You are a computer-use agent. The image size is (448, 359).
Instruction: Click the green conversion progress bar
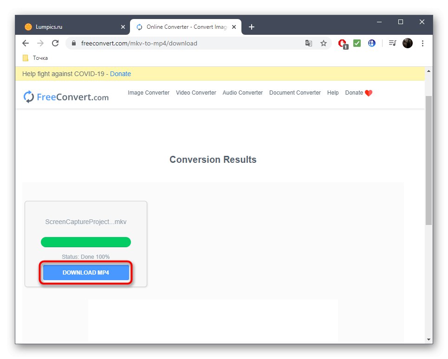point(85,242)
